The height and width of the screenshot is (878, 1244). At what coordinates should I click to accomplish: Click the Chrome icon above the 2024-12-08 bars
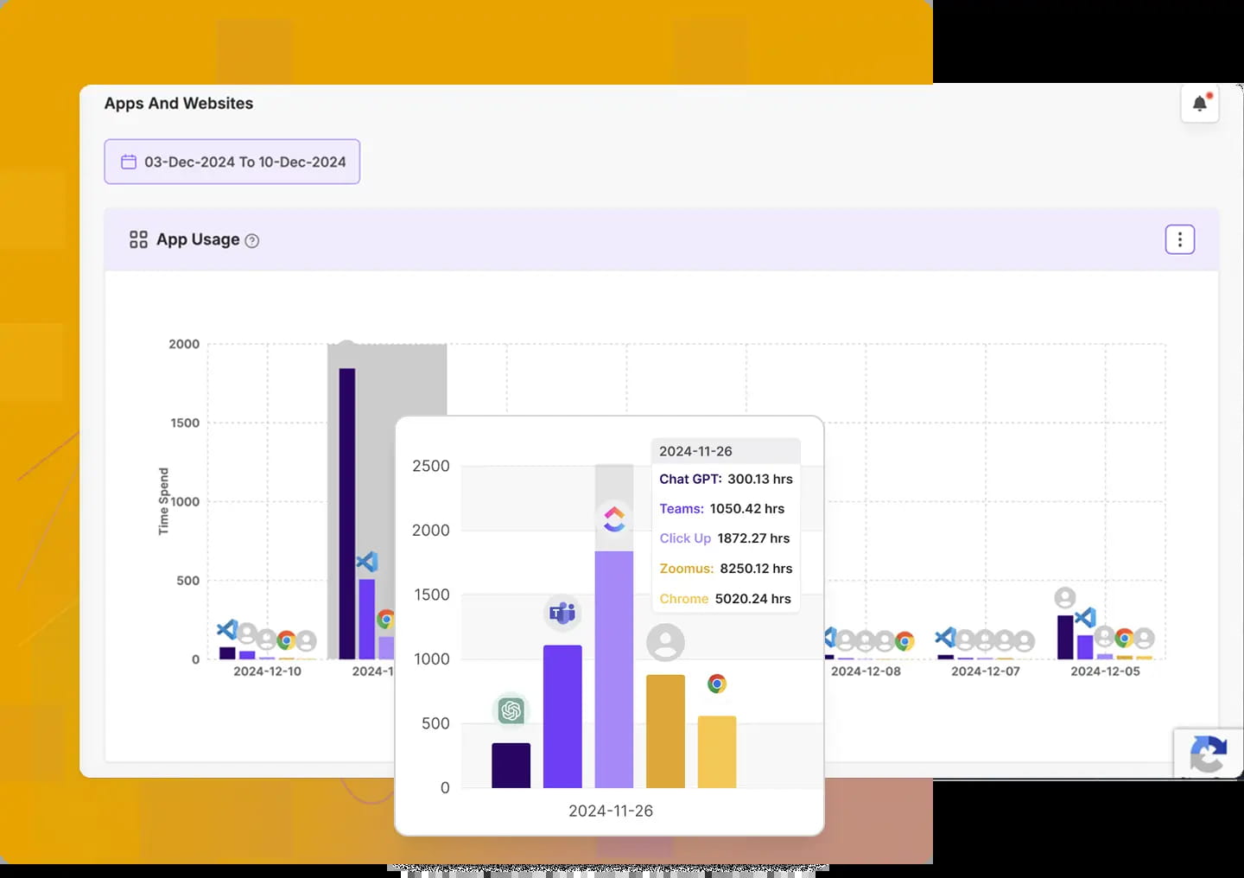(x=904, y=640)
